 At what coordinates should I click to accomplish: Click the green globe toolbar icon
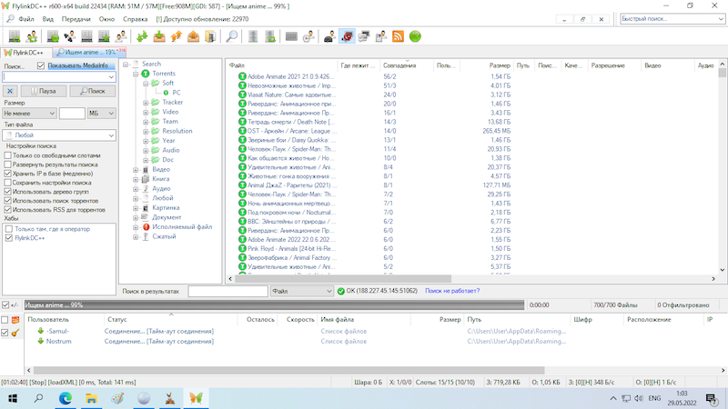click(415, 36)
